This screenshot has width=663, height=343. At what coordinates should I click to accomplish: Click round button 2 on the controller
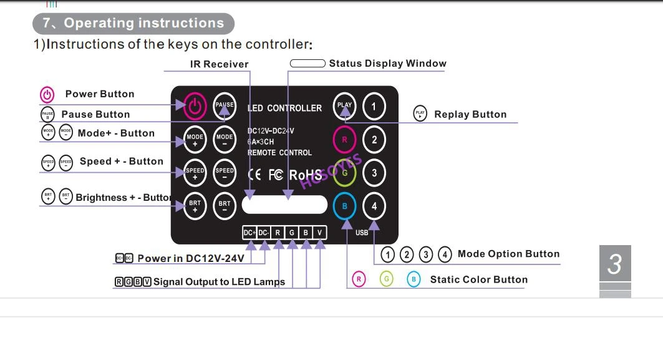(374, 140)
